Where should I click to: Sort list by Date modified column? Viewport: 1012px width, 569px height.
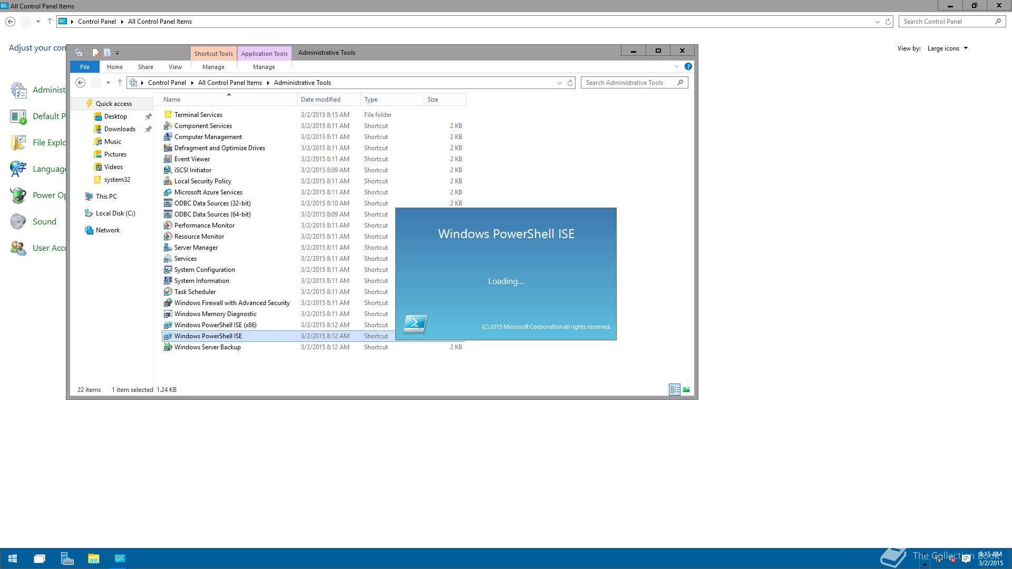click(x=328, y=100)
